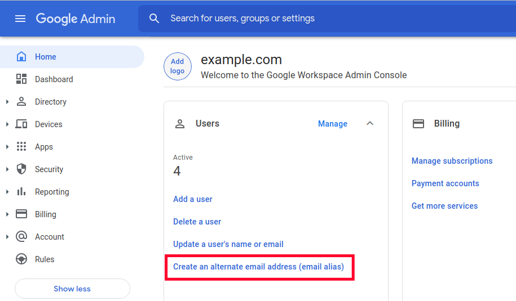Expand the Billing sidebar section

tap(7, 214)
